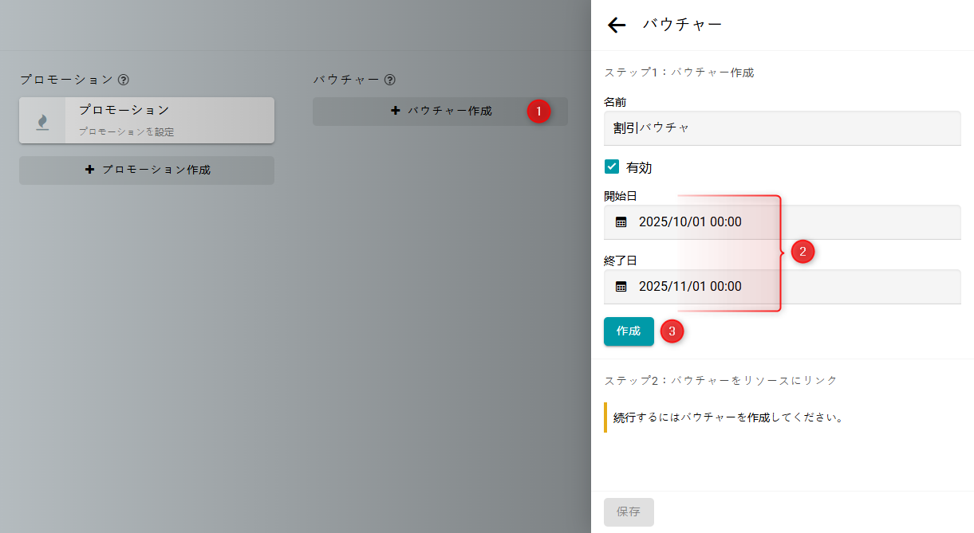This screenshot has width=974, height=533.
Task: Click the disabled 保存 button
Action: click(629, 512)
